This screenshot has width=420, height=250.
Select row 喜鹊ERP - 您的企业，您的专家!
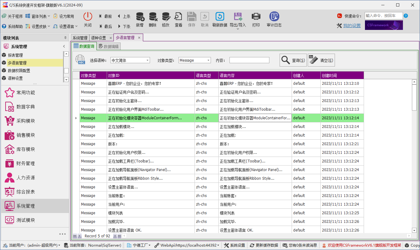tap(221, 84)
